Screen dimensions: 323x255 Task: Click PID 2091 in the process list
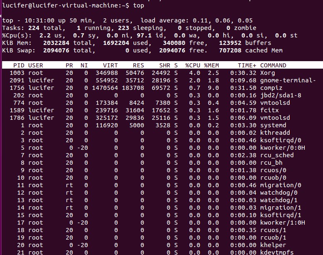click(17, 80)
